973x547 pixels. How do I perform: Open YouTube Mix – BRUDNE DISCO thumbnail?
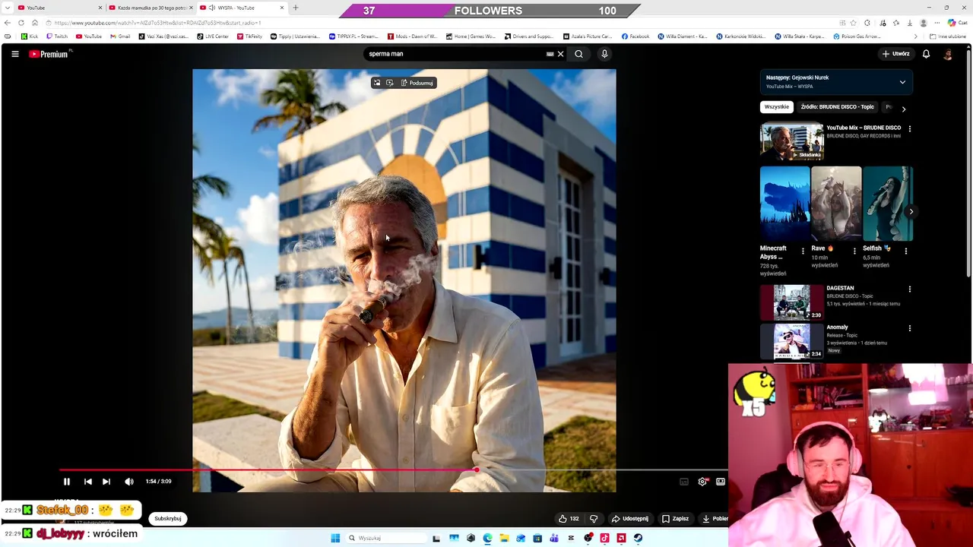(791, 142)
